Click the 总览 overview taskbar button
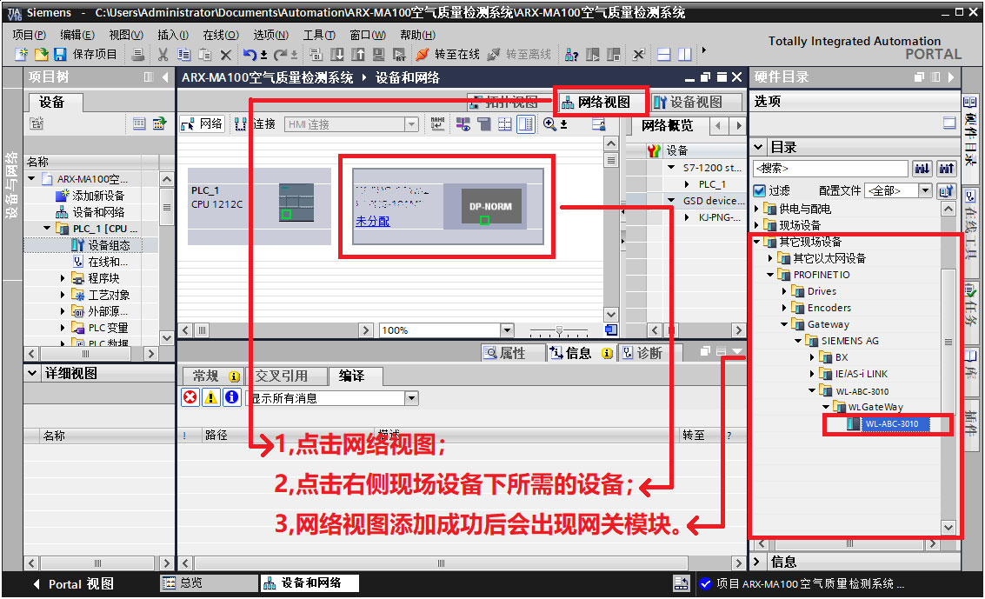Image resolution: width=985 pixels, height=599 pixels. coord(210,582)
